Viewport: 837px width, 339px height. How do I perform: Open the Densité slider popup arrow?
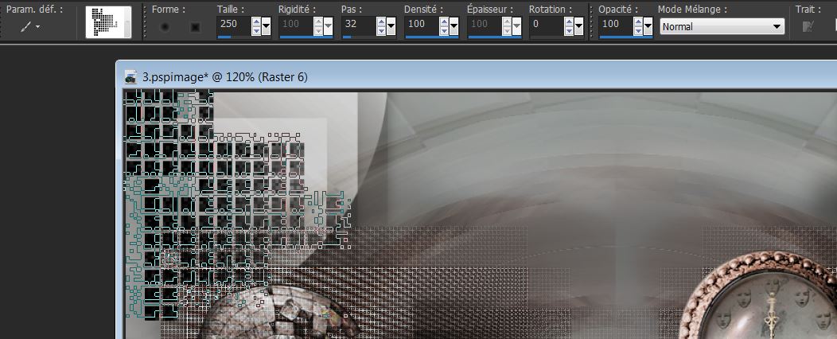(454, 25)
